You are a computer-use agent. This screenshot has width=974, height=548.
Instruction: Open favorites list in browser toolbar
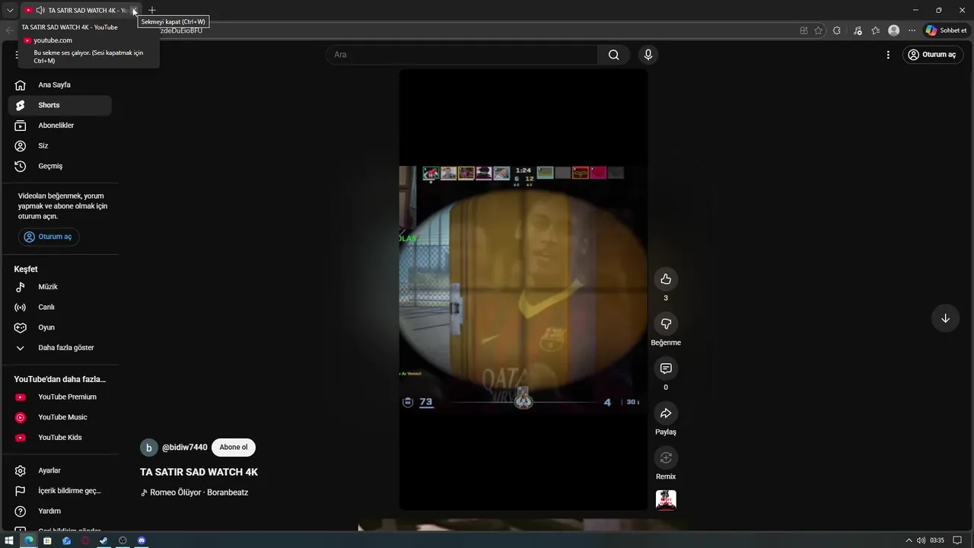(876, 30)
